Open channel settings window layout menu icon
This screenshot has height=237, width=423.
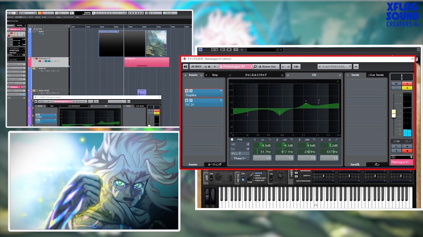(x=185, y=67)
